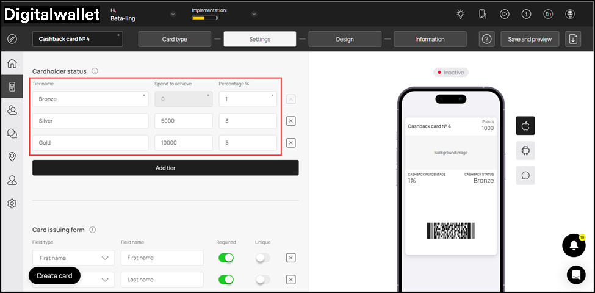
Task: Click the download icon beside Save and preview
Action: tap(572, 39)
